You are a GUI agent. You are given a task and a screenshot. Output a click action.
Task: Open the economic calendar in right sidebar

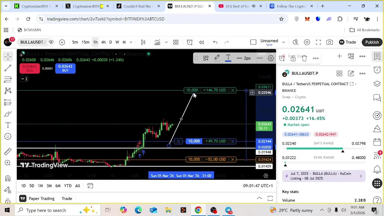377,142
